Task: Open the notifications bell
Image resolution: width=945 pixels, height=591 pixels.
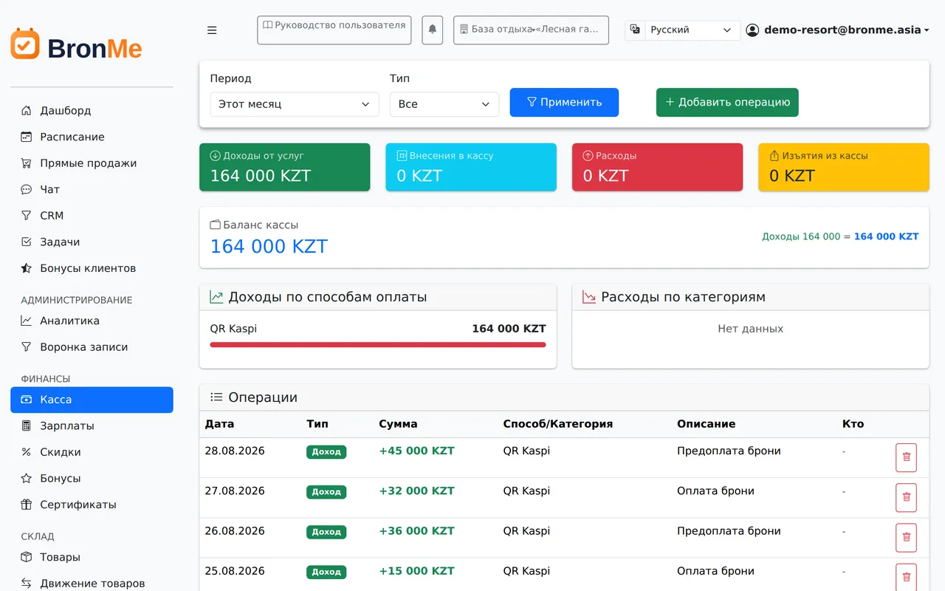Action: [x=433, y=30]
